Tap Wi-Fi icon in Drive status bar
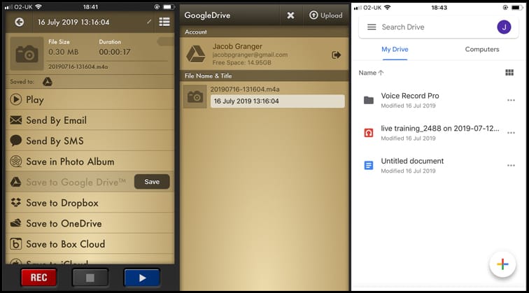Viewport: 529px width, 293px height. [x=388, y=8]
